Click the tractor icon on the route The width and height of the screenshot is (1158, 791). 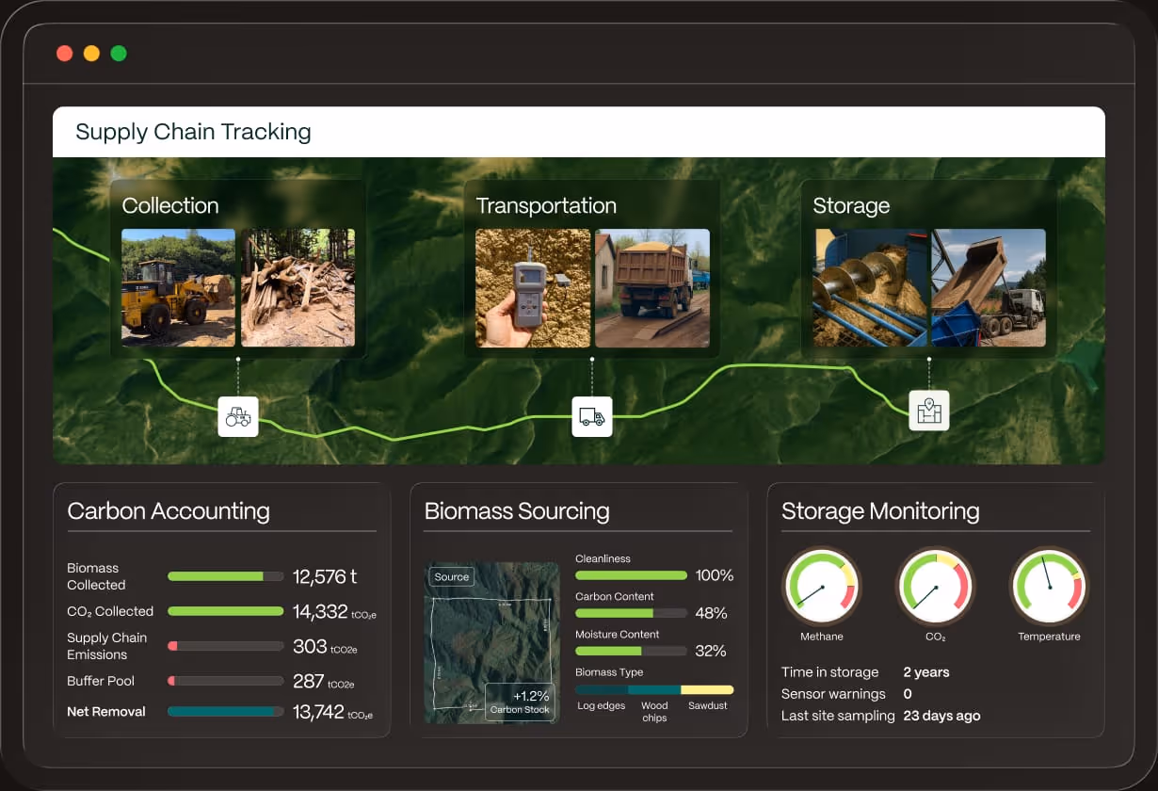238,415
